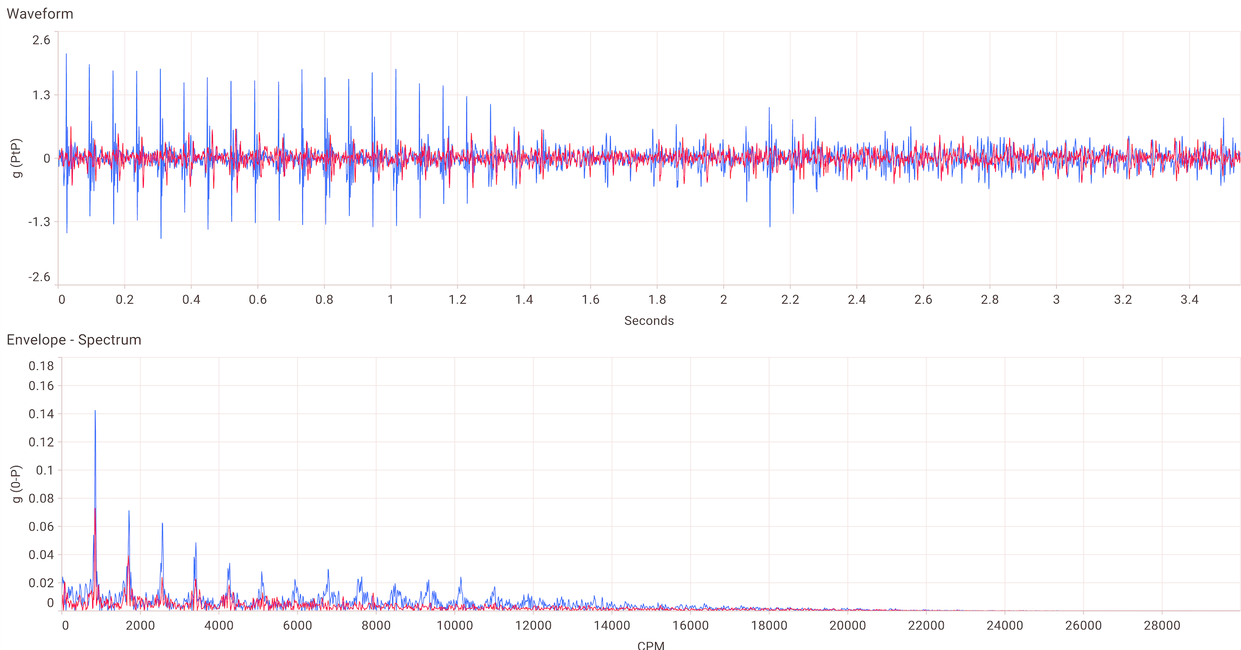Image resolution: width=1241 pixels, height=650 pixels.
Task: Click the CPM x-axis label
Action: click(x=650, y=645)
